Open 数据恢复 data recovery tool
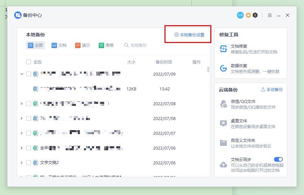 (250, 69)
